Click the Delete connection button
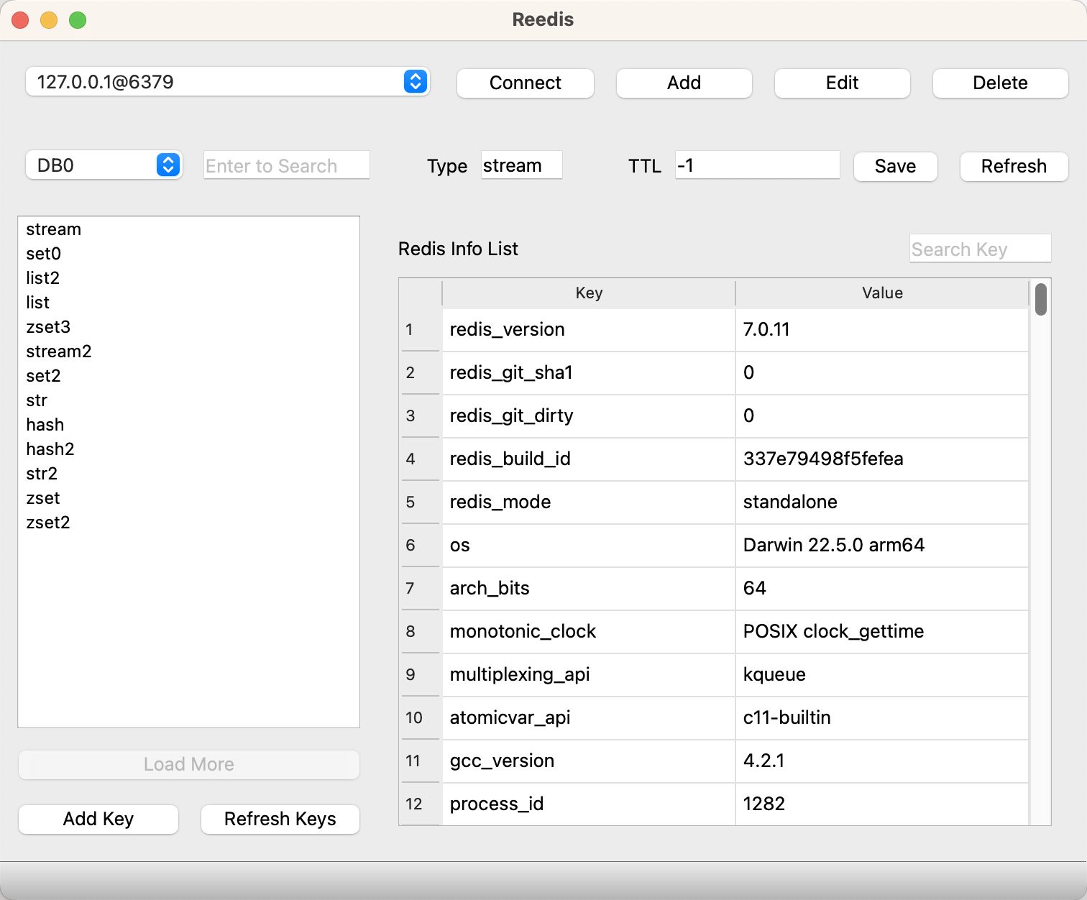The image size is (1087, 900). tap(1000, 83)
